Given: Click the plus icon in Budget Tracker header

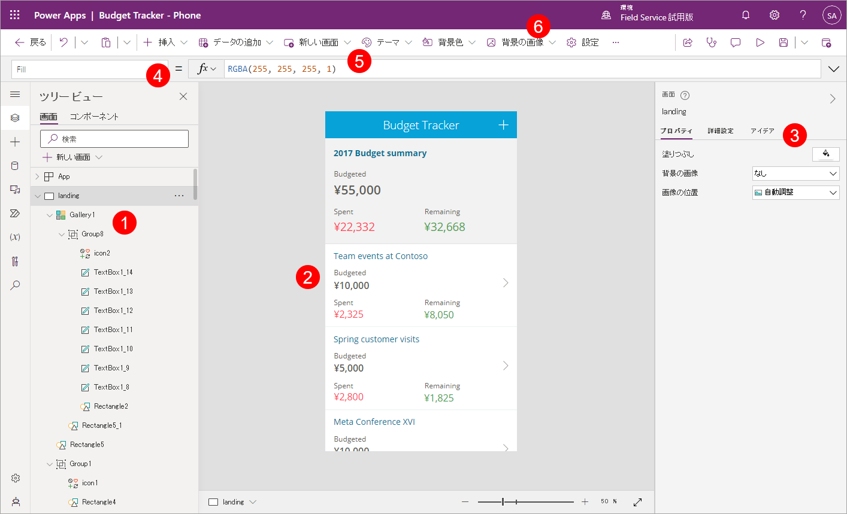Looking at the screenshot, I should click(503, 124).
